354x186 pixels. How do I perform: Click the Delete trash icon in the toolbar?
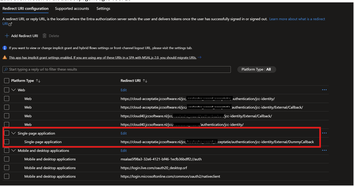click(44, 36)
